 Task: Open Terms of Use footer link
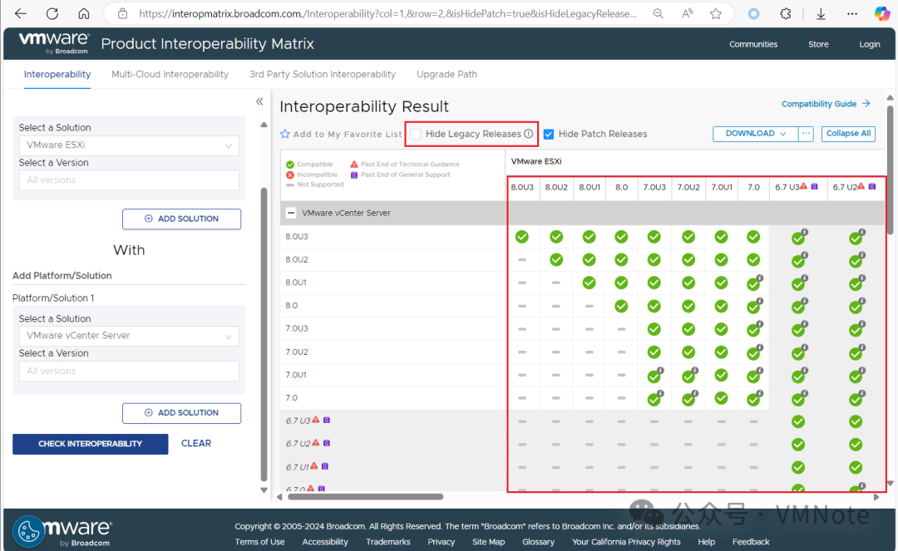pos(259,542)
